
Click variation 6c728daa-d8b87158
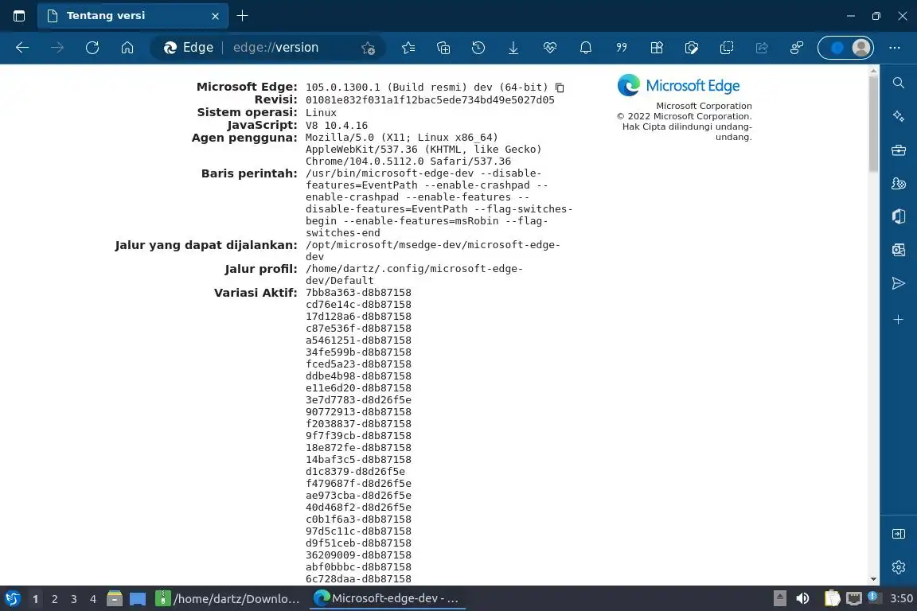[358, 579]
